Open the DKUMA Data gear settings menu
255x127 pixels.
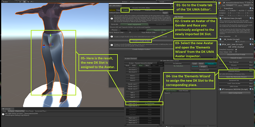[253, 18]
